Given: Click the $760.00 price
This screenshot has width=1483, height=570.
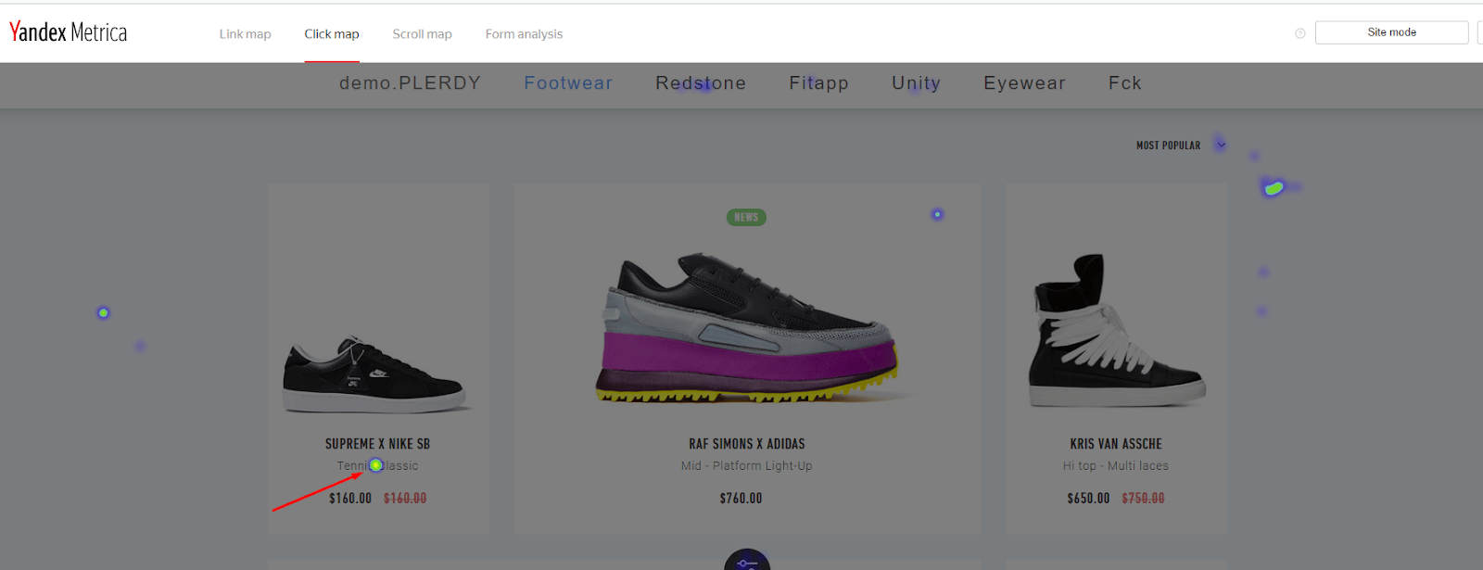Looking at the screenshot, I should [741, 499].
